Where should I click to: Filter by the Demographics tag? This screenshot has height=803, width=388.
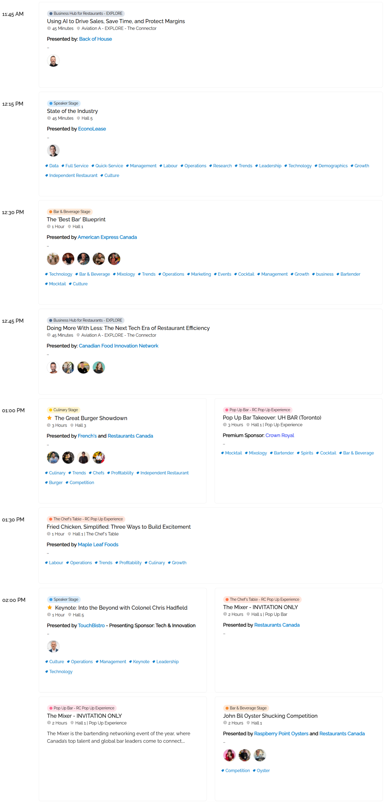pyautogui.click(x=332, y=166)
